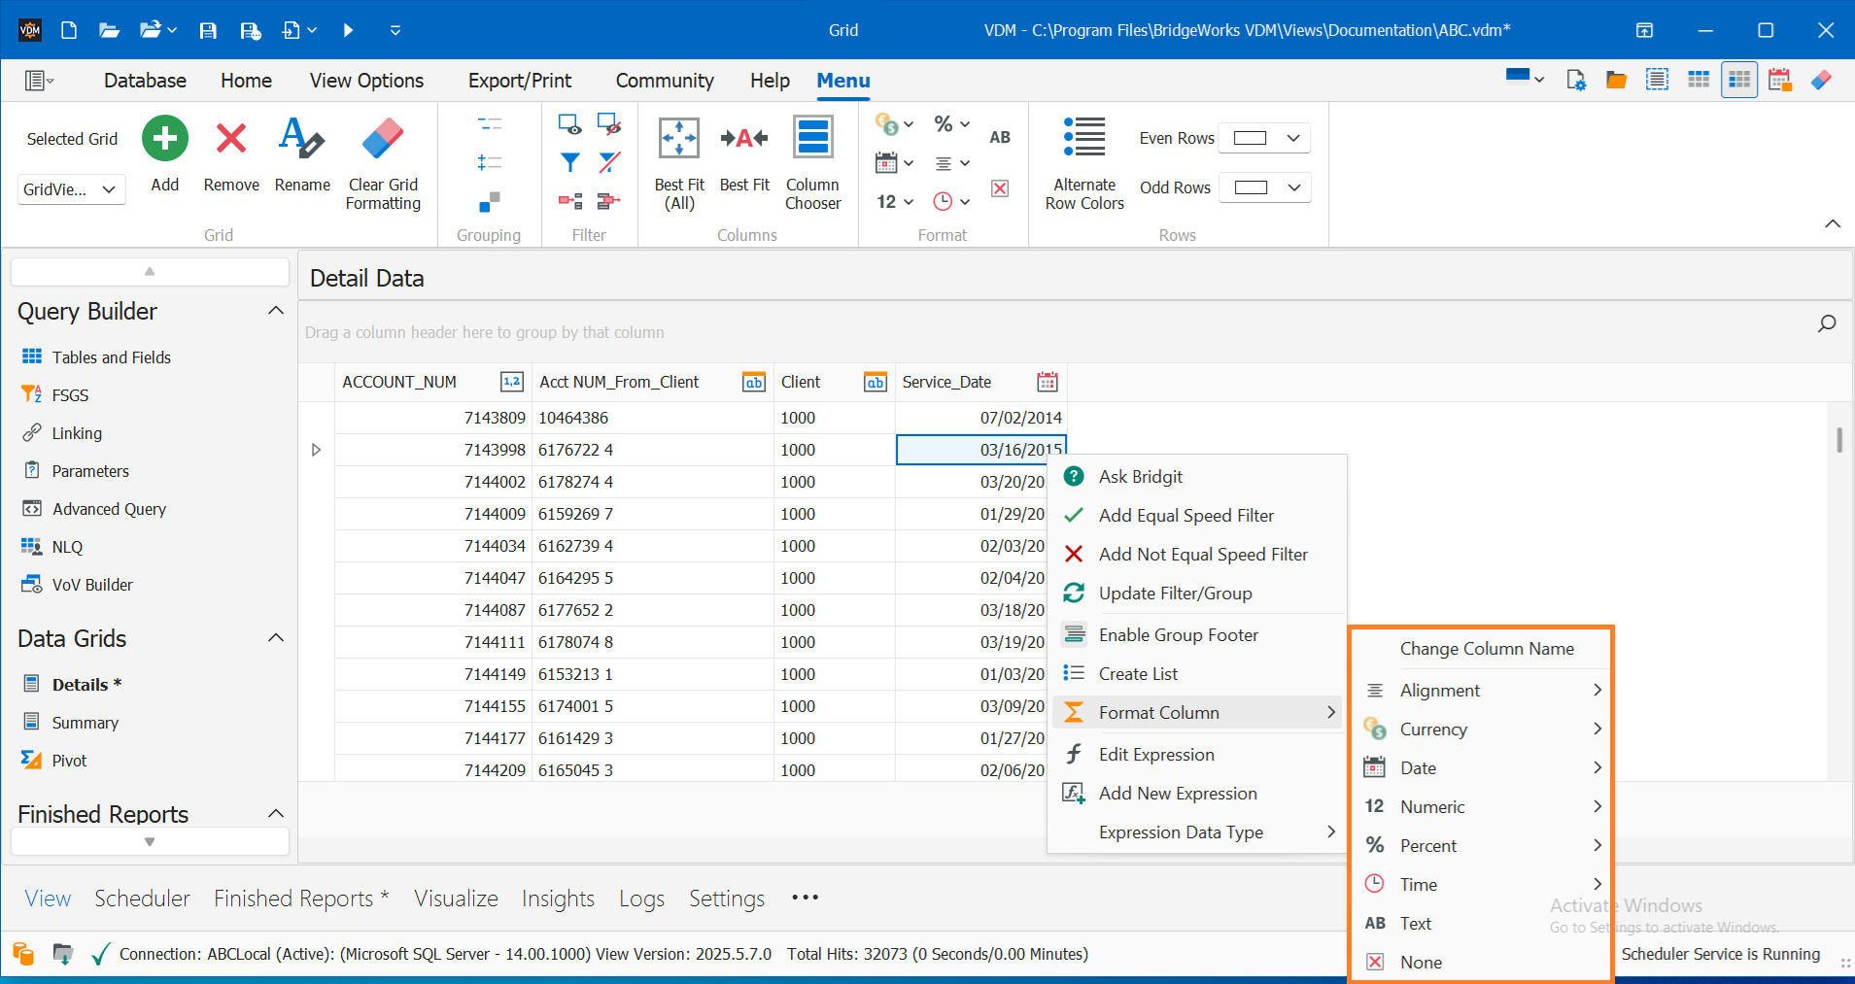Toggle the highlighted grid layout view top right

point(1738,79)
